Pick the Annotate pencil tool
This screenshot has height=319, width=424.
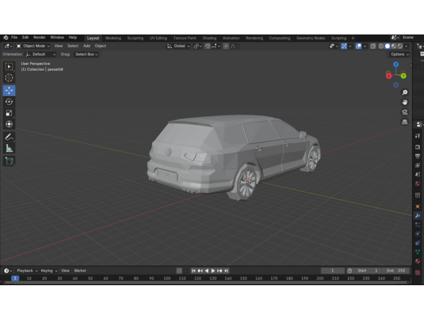point(9,137)
